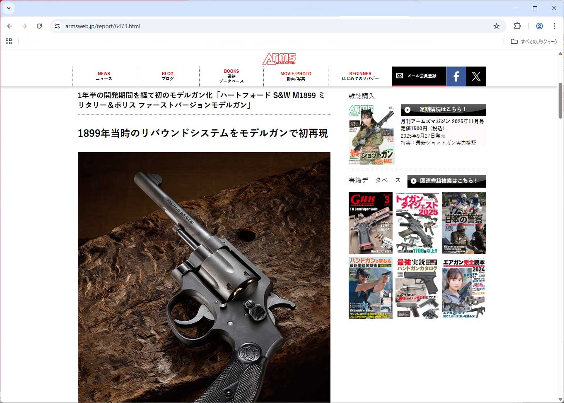Expand the tab search dropdown chevron
Screen dimensions: 564x403
pos(8,8)
